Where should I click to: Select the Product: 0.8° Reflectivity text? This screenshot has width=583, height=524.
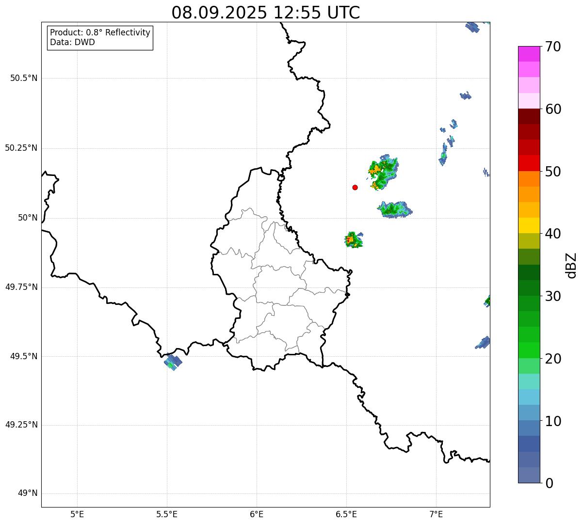click(x=100, y=32)
